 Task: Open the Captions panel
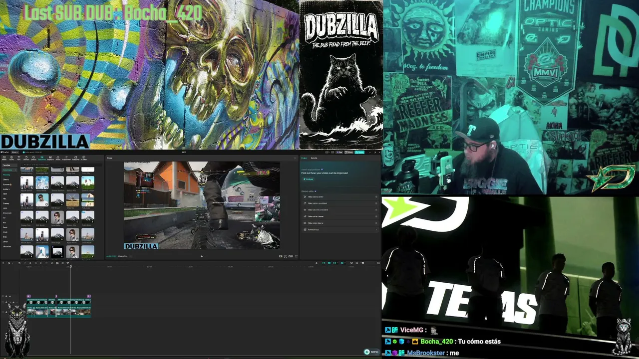tap(50, 158)
